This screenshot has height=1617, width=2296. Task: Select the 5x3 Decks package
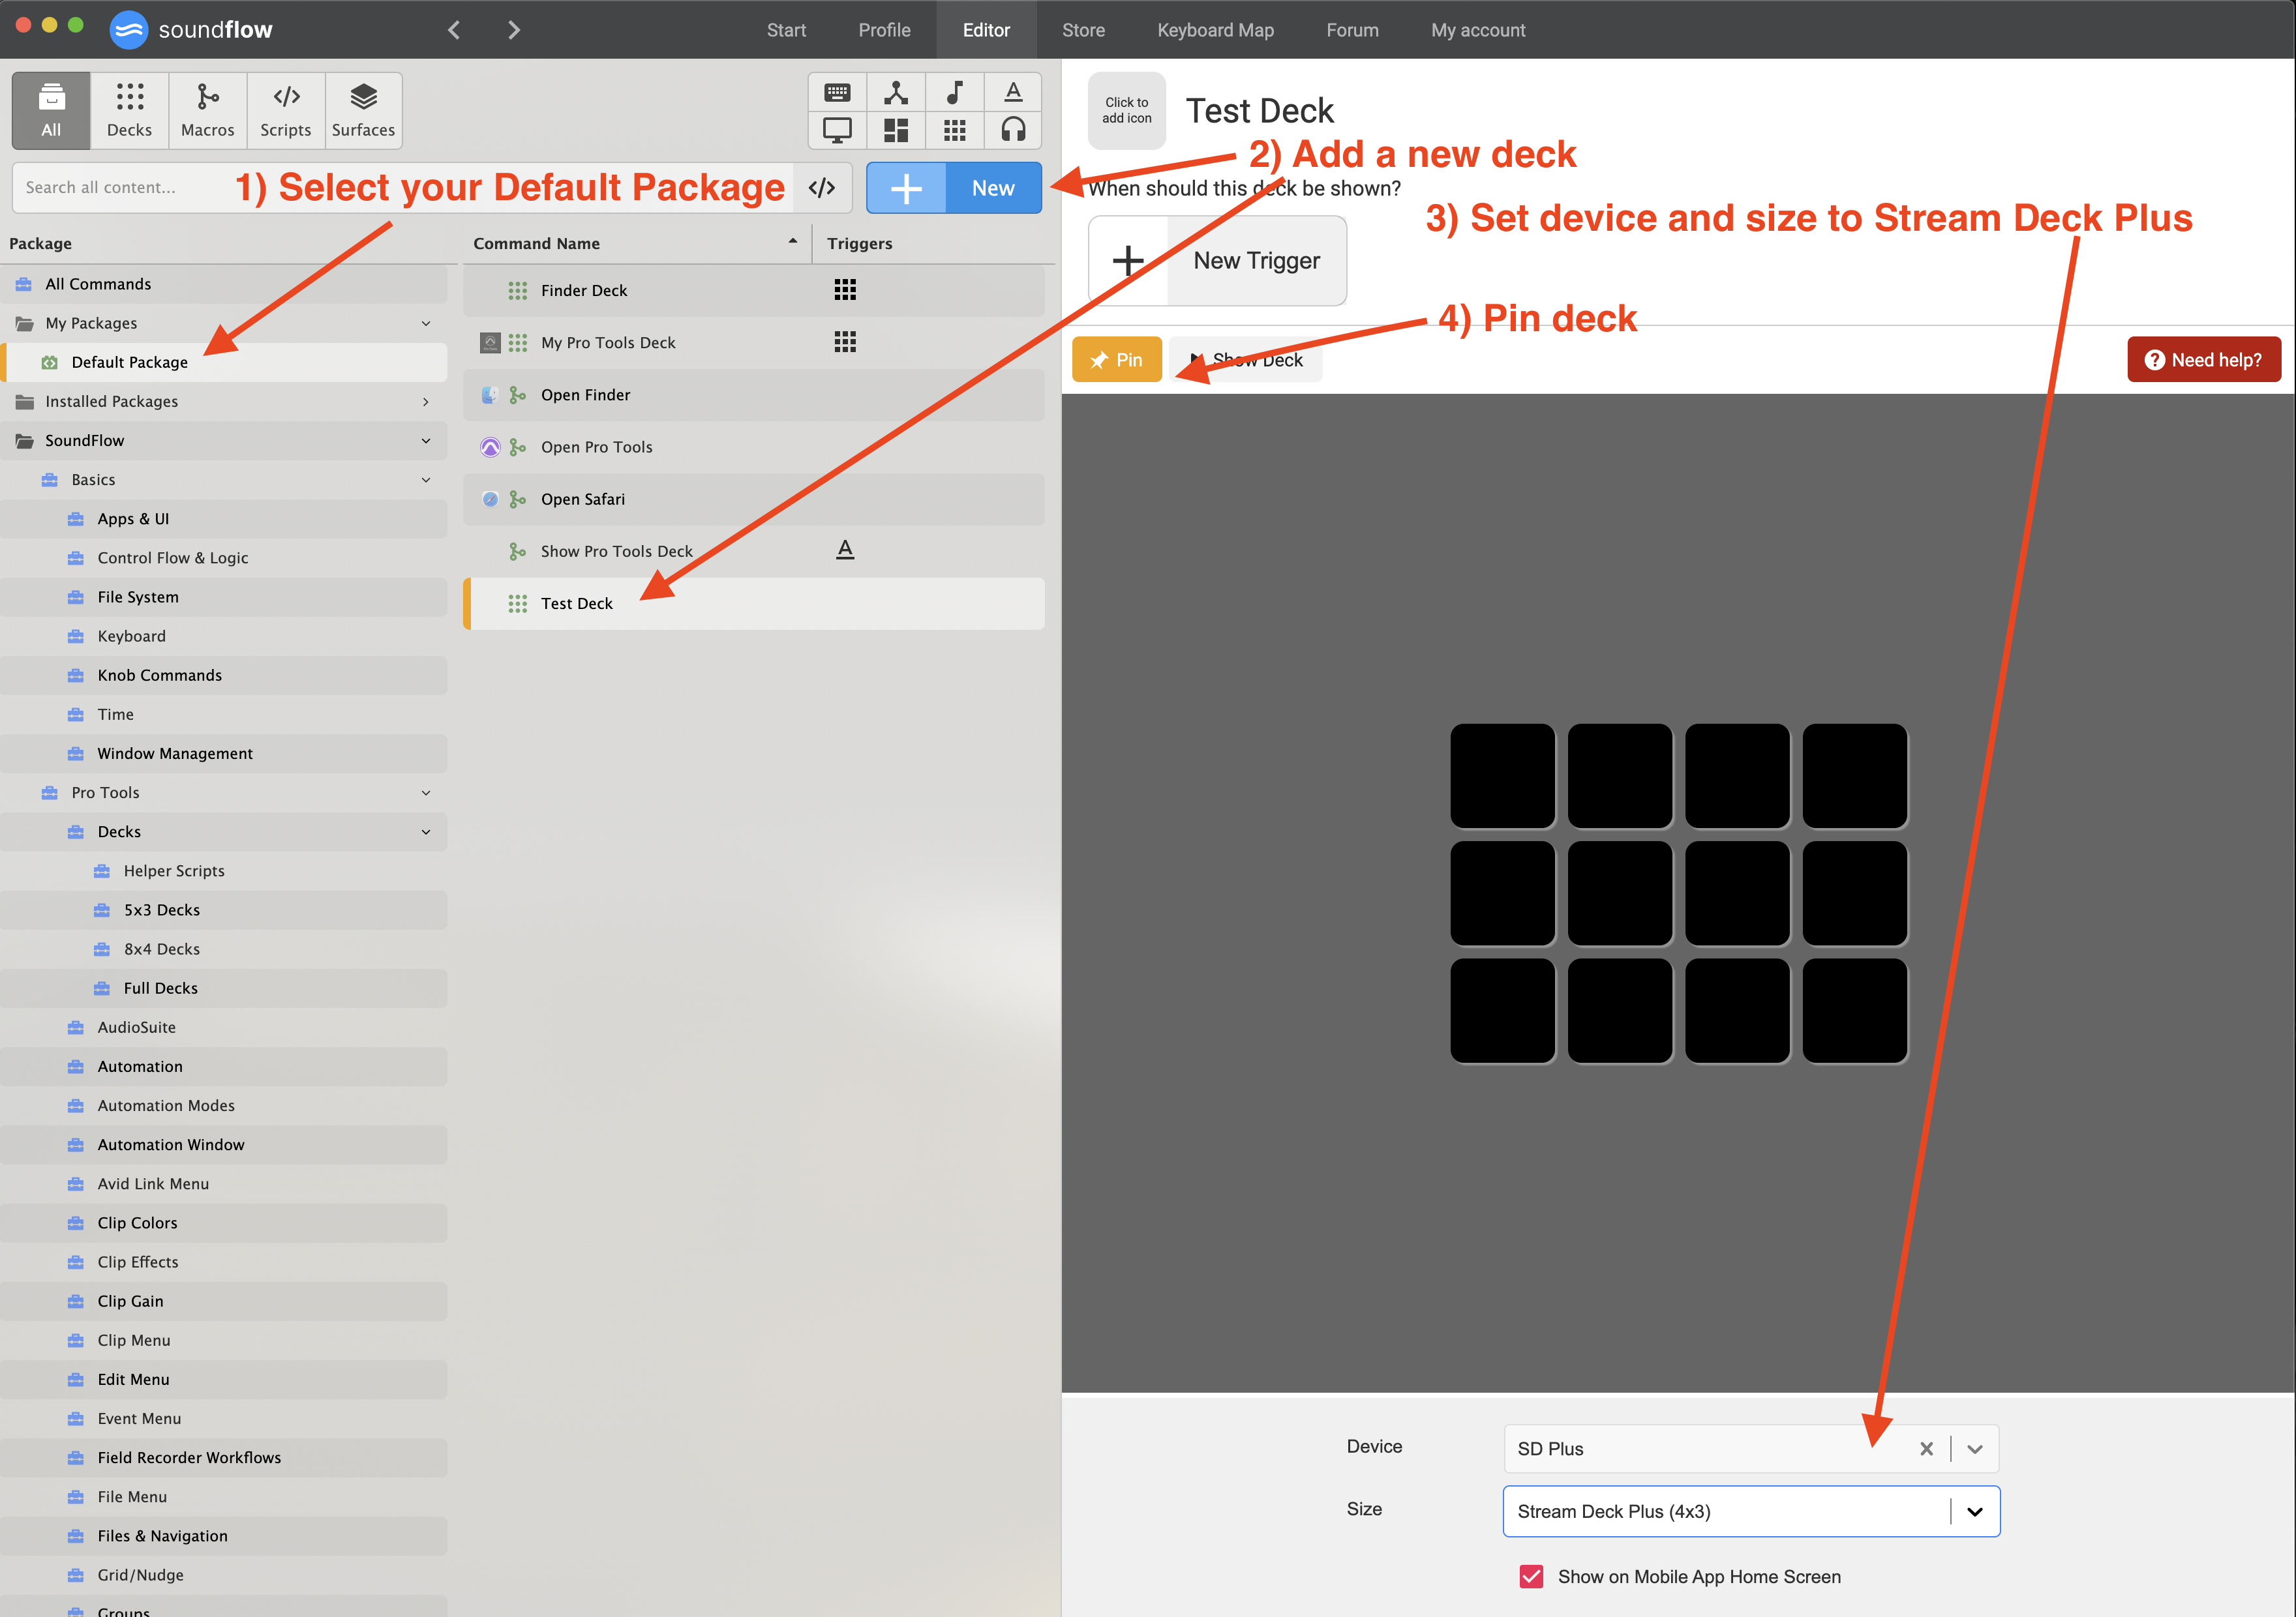click(x=224, y=910)
